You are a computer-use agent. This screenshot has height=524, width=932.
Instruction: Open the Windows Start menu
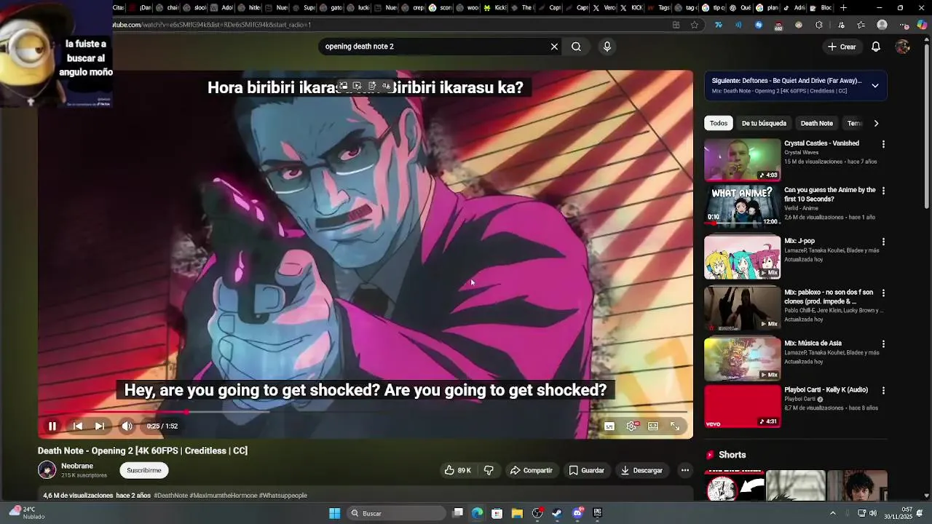tap(334, 513)
